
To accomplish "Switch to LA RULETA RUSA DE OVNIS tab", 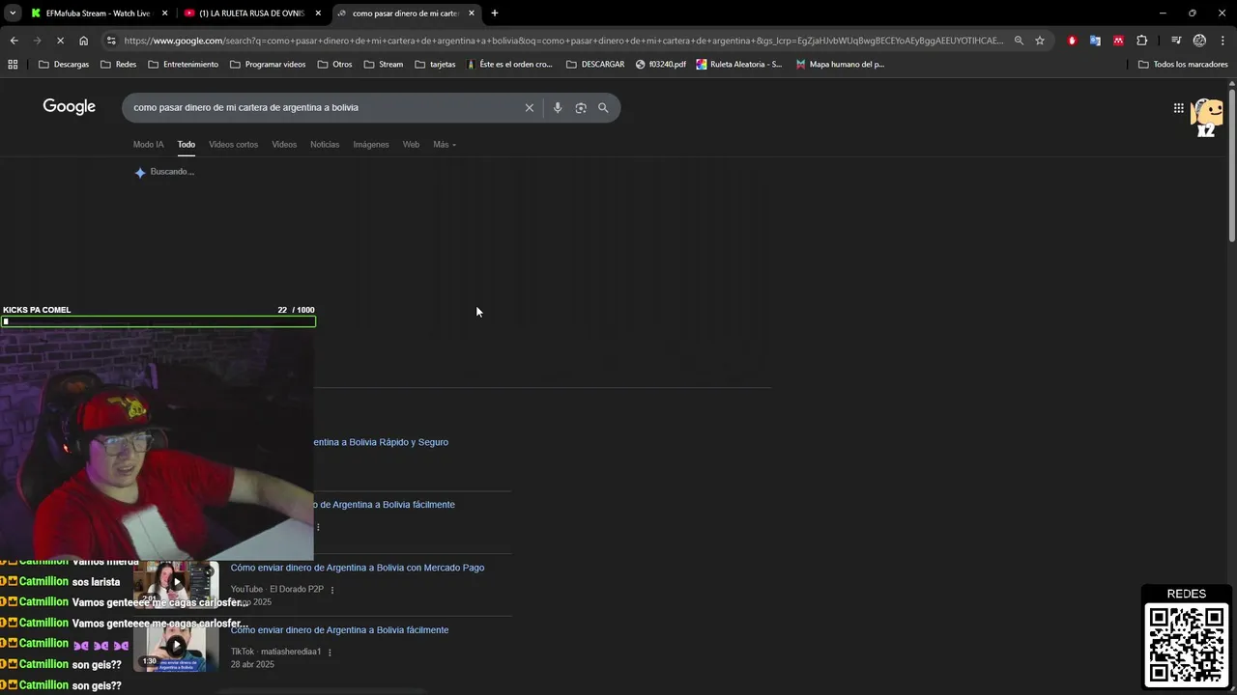I will [x=251, y=14].
